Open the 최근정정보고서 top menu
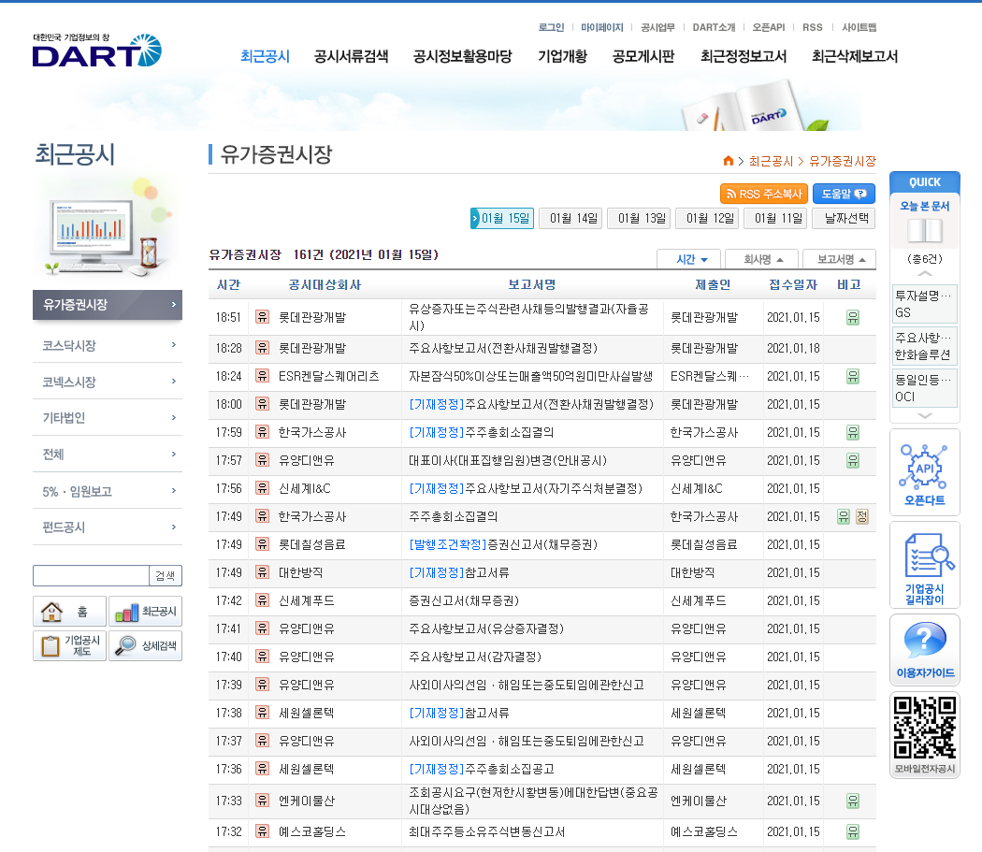This screenshot has height=852, width=982. 744,56
